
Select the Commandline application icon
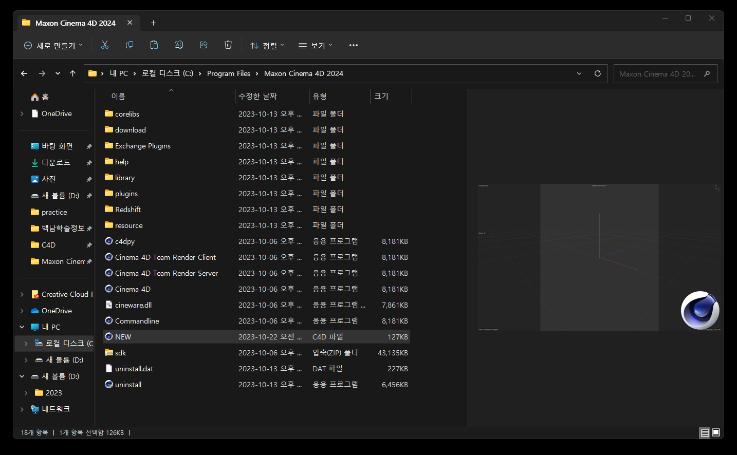pyautogui.click(x=109, y=320)
